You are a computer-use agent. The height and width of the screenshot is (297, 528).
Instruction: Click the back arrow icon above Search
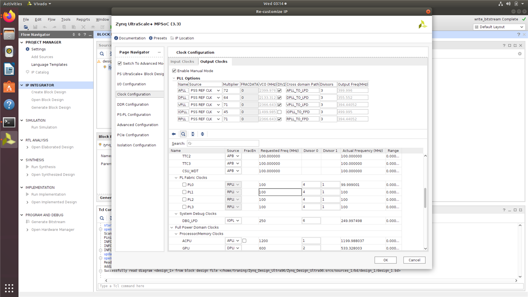[174, 134]
